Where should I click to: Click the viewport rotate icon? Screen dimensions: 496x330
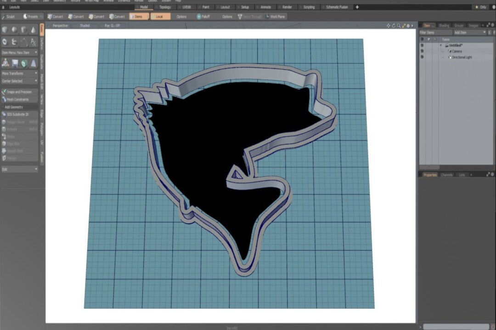point(394,26)
